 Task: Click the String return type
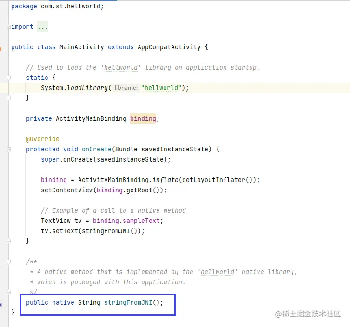click(x=89, y=303)
